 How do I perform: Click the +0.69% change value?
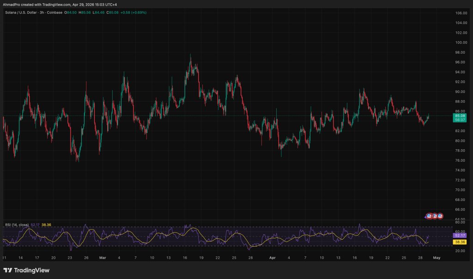click(x=139, y=12)
